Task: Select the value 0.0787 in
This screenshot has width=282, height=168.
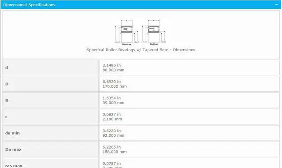Action: 111,164
